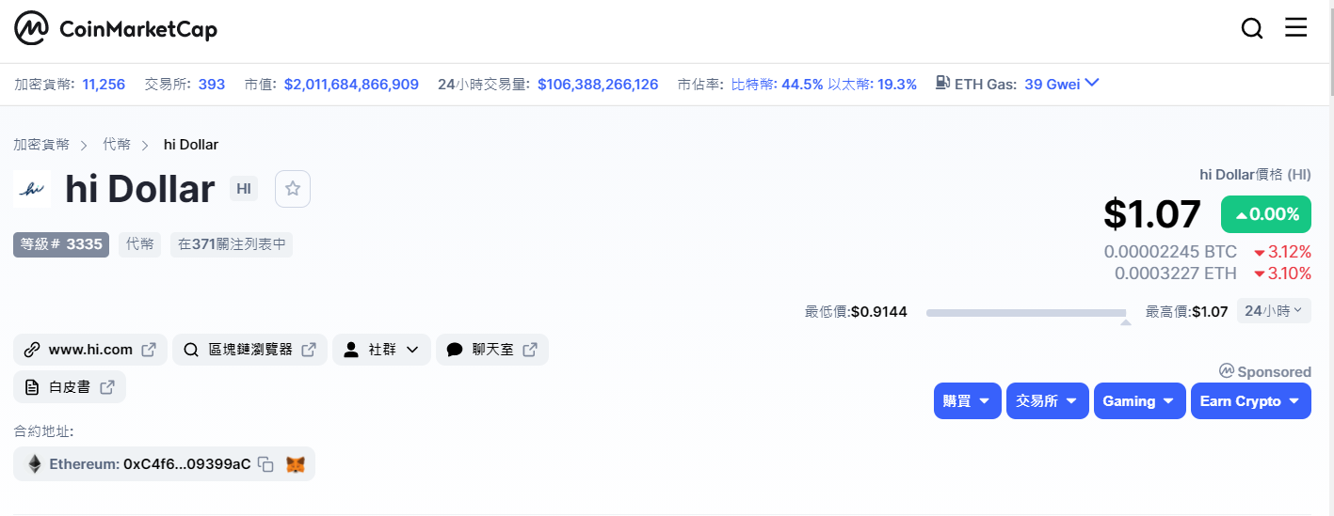The image size is (1334, 516).
Task: Open the hamburger menu icon
Action: click(x=1296, y=27)
